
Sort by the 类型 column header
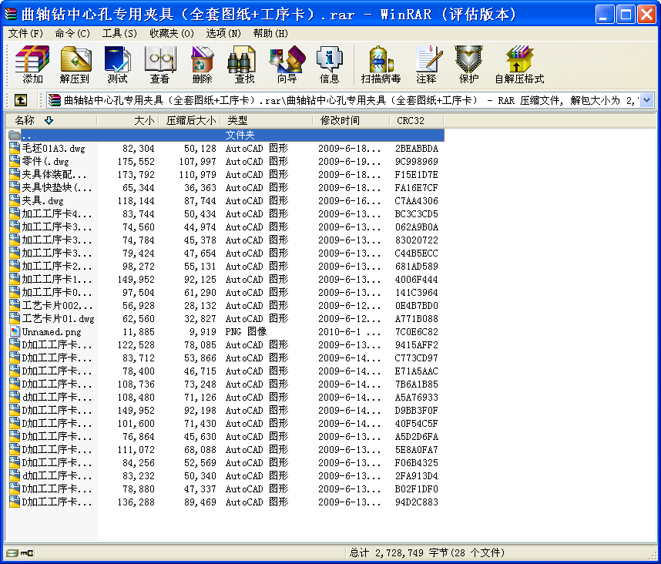click(267, 120)
